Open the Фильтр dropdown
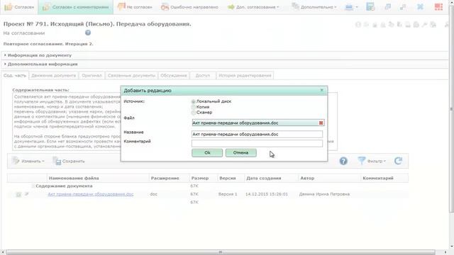 (372, 161)
